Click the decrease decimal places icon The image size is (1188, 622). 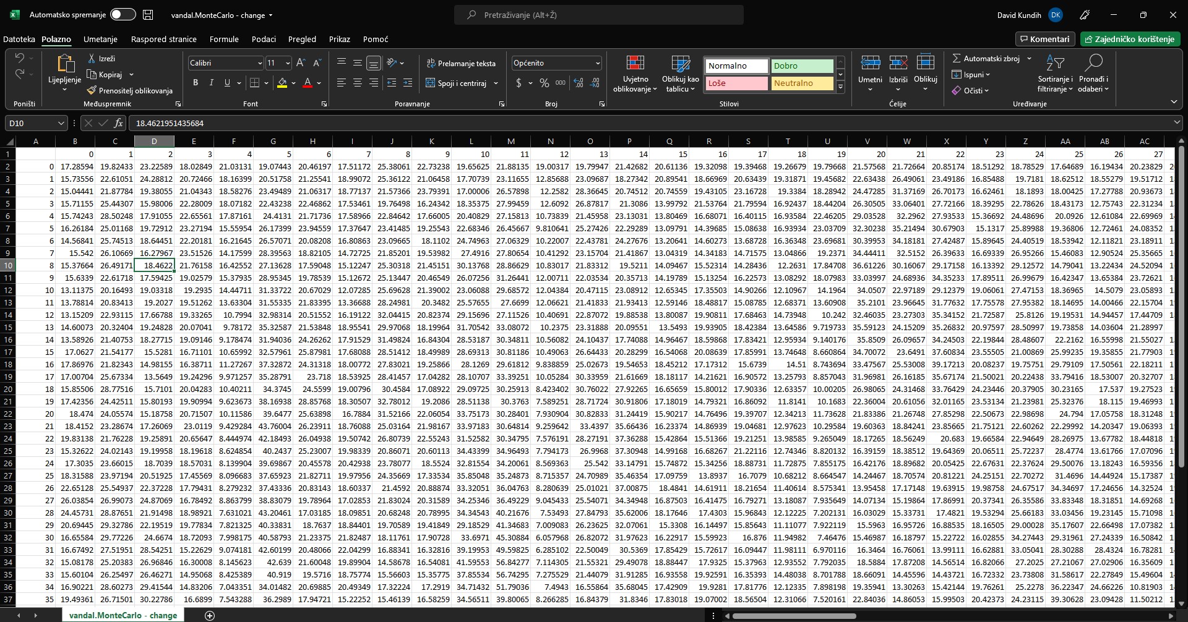595,83
